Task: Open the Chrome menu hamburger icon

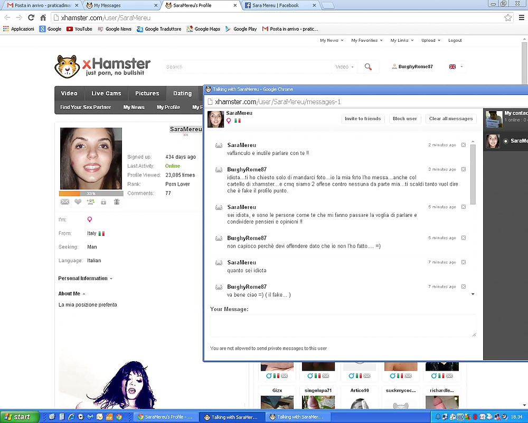Action: click(521, 17)
